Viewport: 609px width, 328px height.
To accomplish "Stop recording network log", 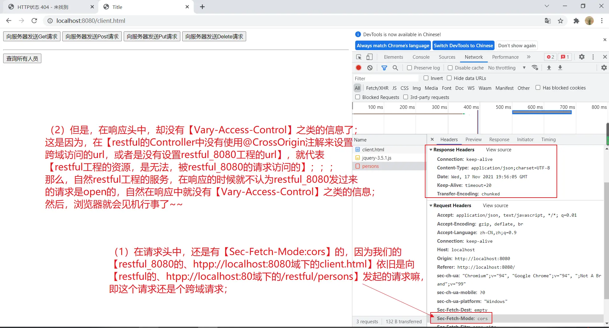I will click(358, 68).
